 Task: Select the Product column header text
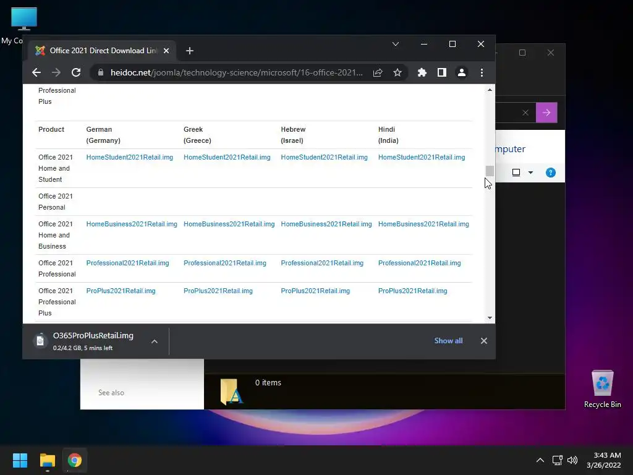point(51,129)
